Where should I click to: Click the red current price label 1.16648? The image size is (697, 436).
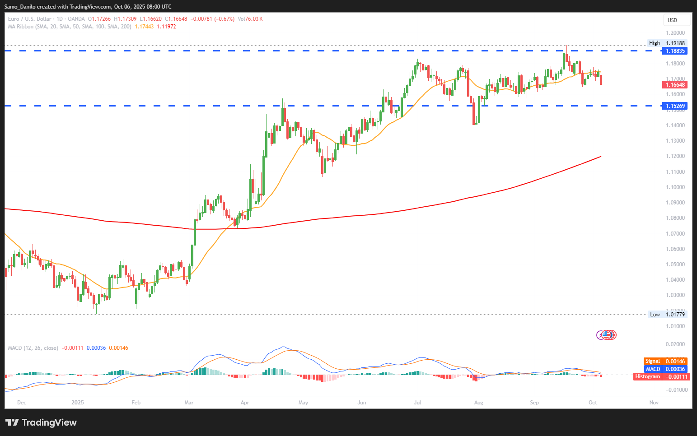(x=674, y=85)
